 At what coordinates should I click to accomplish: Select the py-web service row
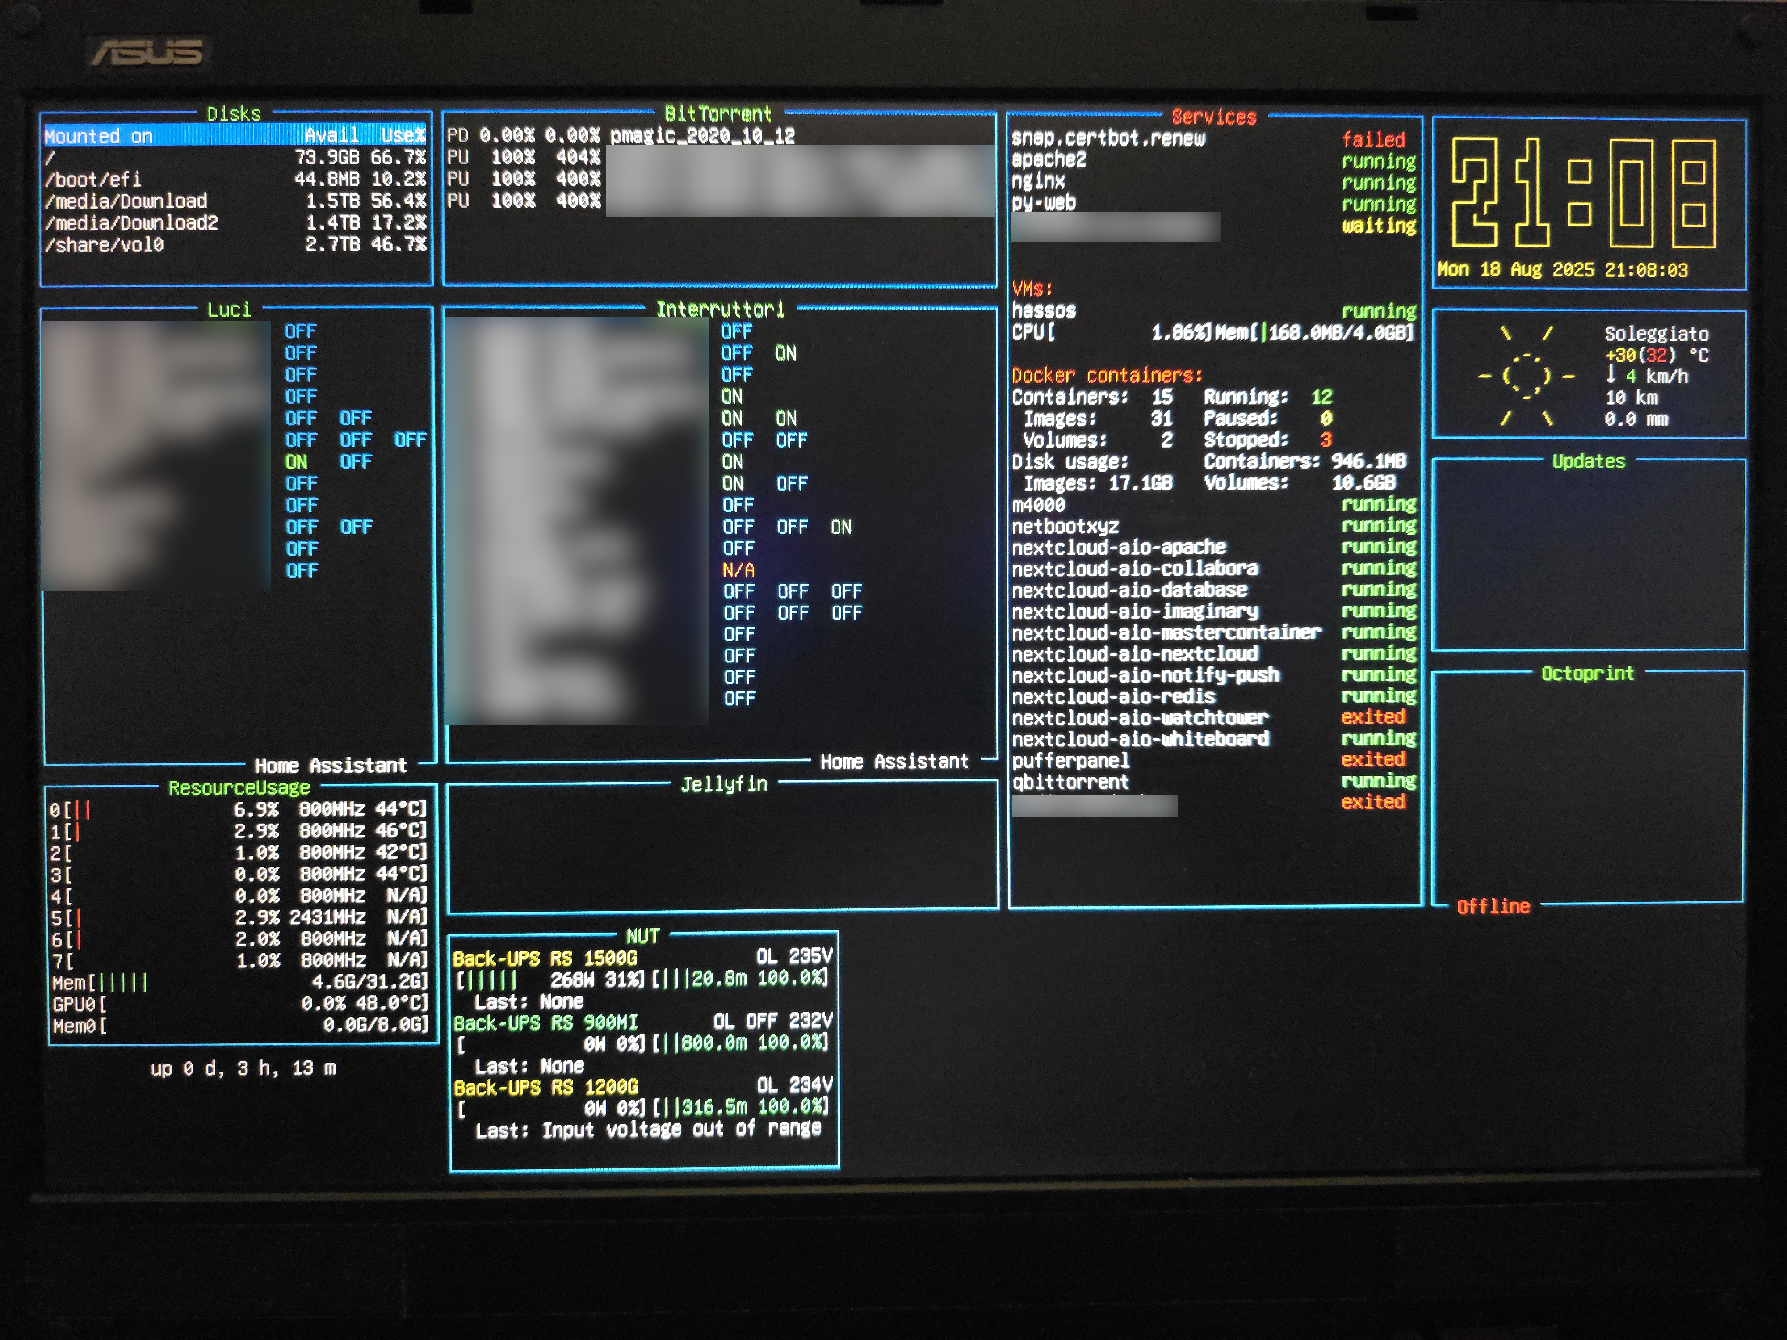click(1213, 204)
